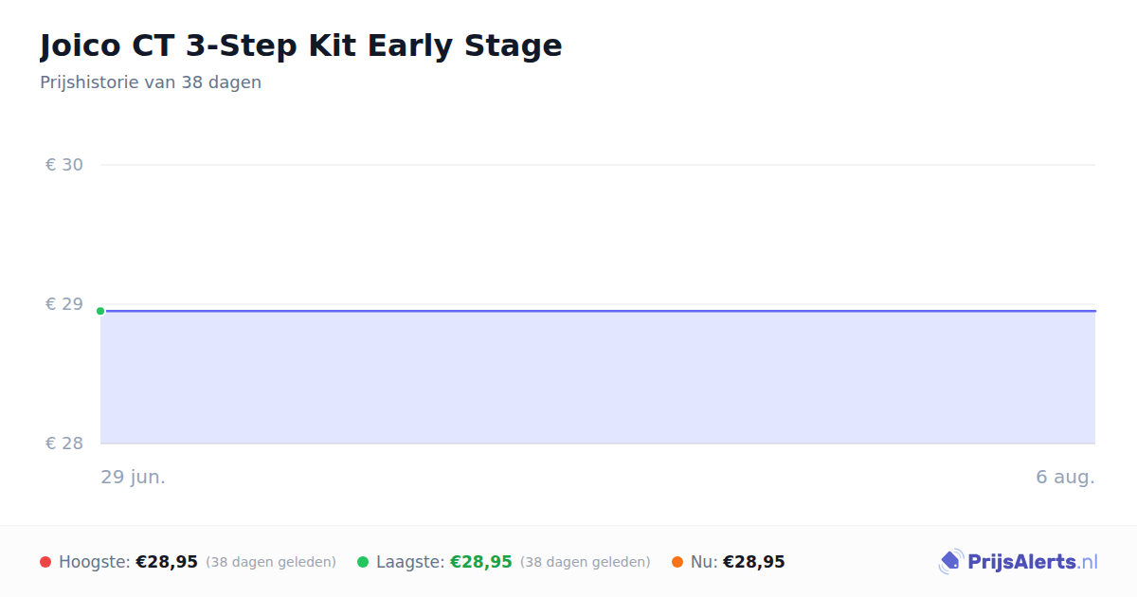Click the 38 dagen geleden text after Hoogste

coord(271,562)
